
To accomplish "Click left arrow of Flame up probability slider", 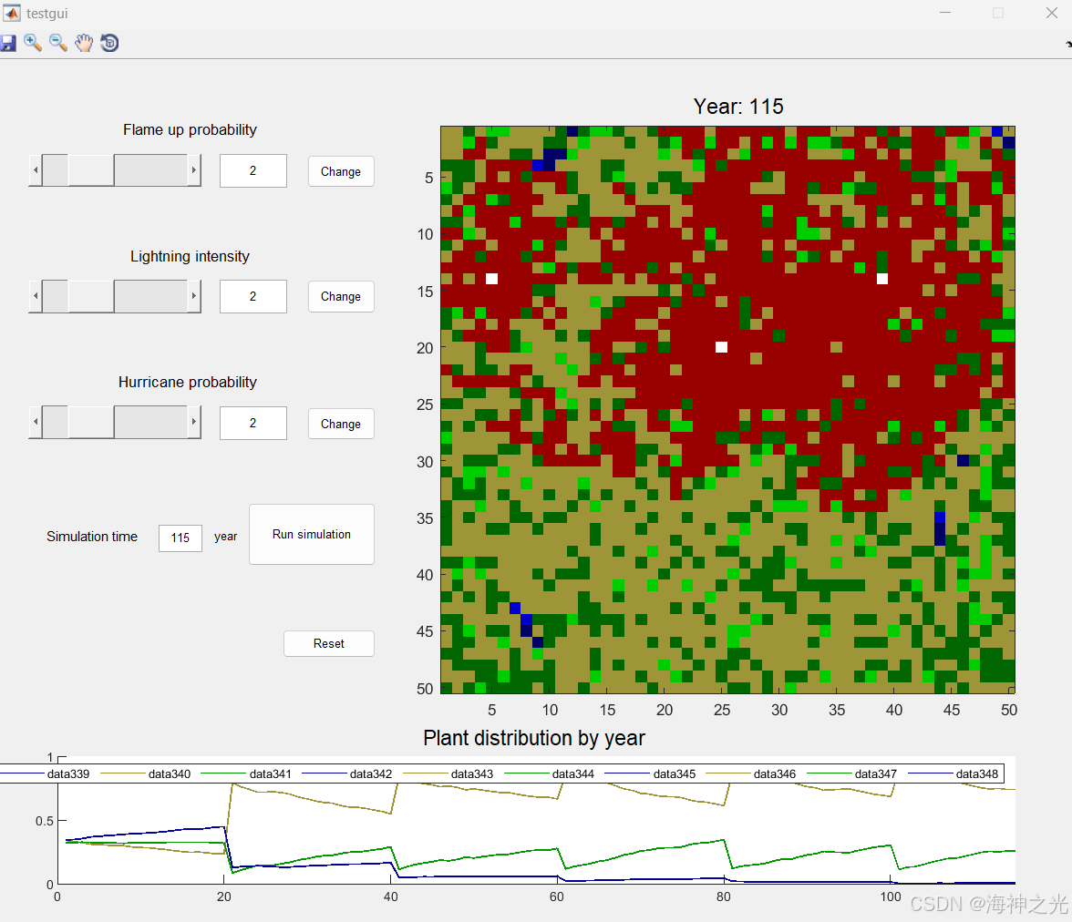I will click(x=36, y=170).
